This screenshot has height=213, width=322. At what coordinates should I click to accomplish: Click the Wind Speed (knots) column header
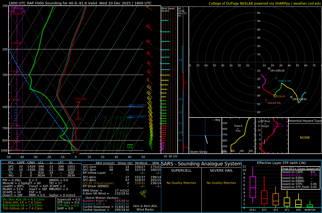(168, 10)
